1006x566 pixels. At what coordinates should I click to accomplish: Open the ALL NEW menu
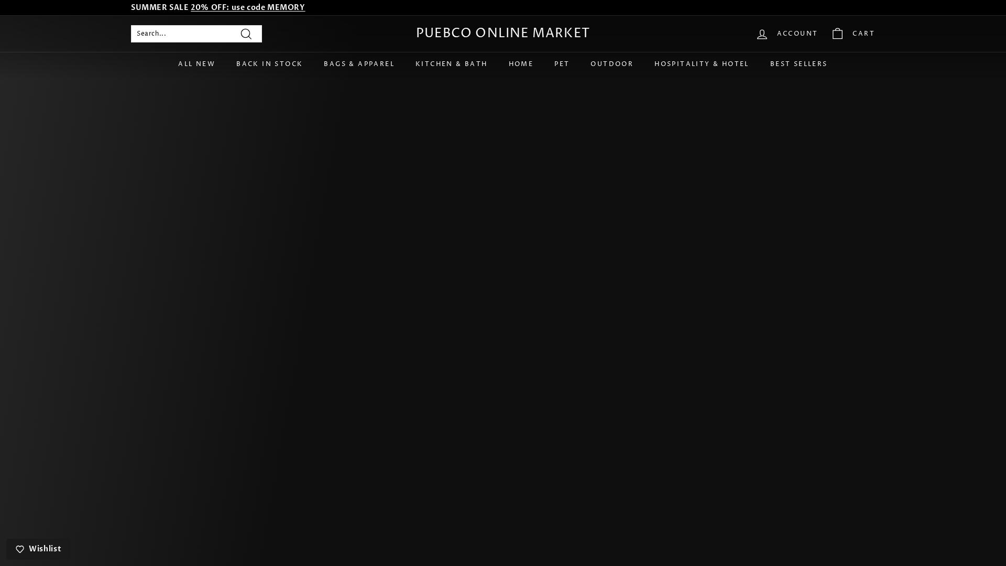click(196, 64)
